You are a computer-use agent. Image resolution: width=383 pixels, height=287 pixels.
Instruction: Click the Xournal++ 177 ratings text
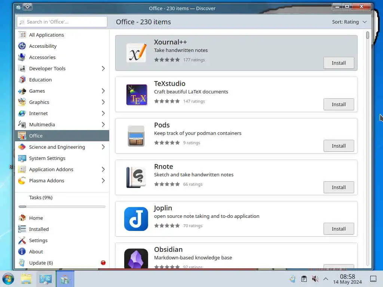pyautogui.click(x=194, y=60)
